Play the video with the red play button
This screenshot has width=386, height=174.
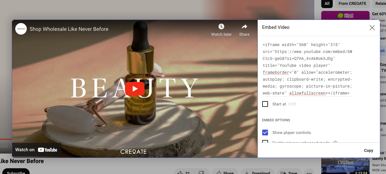[135, 89]
